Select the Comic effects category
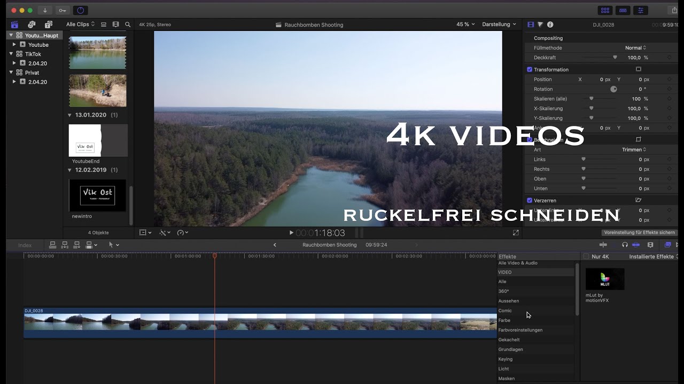Image resolution: width=684 pixels, height=384 pixels. [x=505, y=310]
